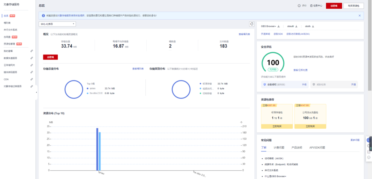Open 总用量 in the sidebar

pos(7,37)
